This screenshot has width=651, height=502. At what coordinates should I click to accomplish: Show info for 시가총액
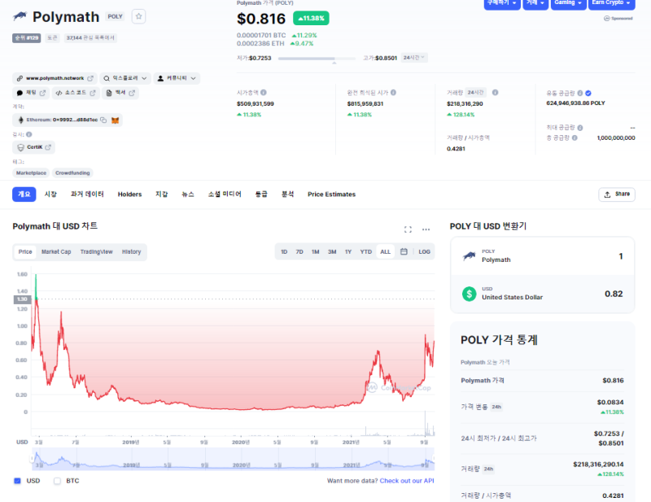(264, 93)
